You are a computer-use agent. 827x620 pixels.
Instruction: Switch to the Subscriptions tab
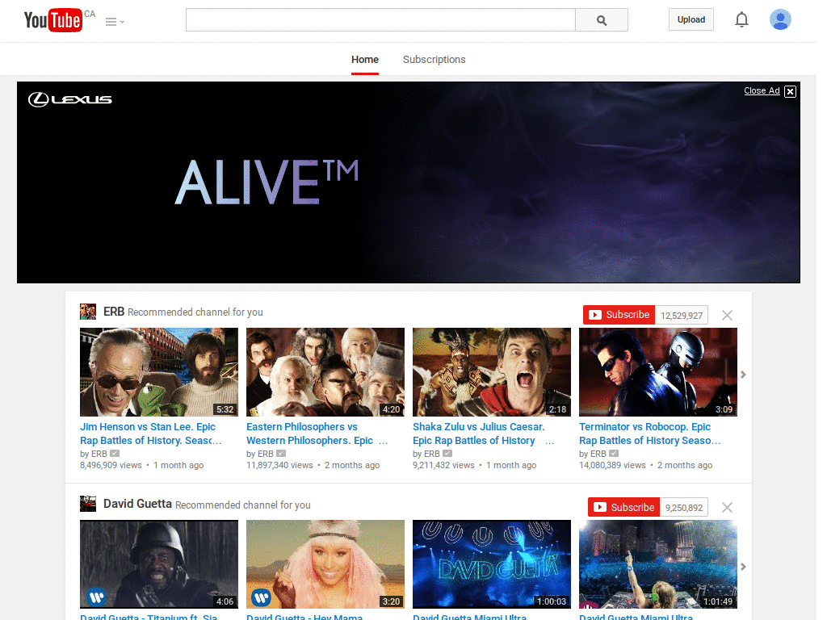pyautogui.click(x=434, y=60)
